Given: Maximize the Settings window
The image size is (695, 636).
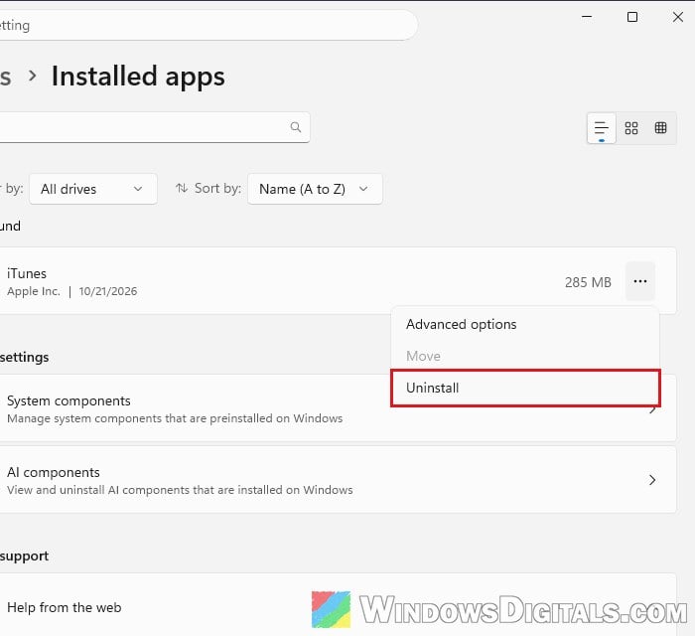Looking at the screenshot, I should coord(632,17).
